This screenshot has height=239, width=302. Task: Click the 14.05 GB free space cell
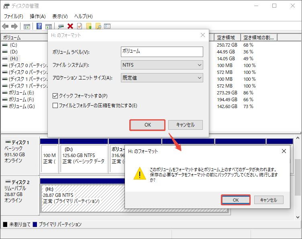pos(226,59)
